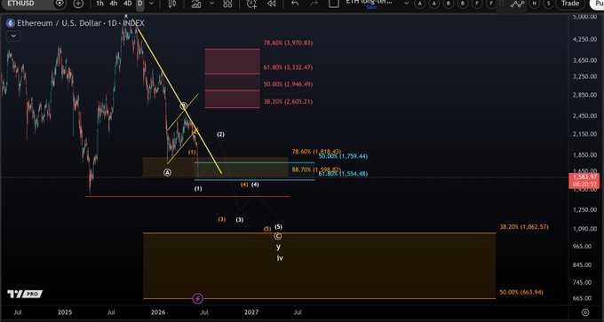This screenshot has height=322, width=604.
Task: Create an alert with the clock-plus icon
Action: point(252,4)
